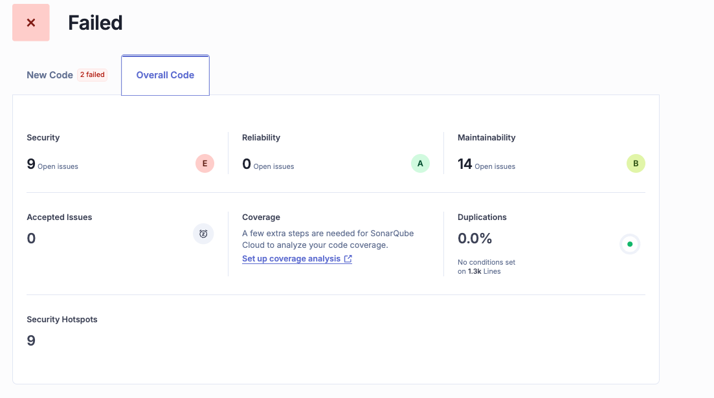The width and height of the screenshot is (714, 398).
Task: Click the Reliability A rating badge
Action: pyautogui.click(x=420, y=164)
